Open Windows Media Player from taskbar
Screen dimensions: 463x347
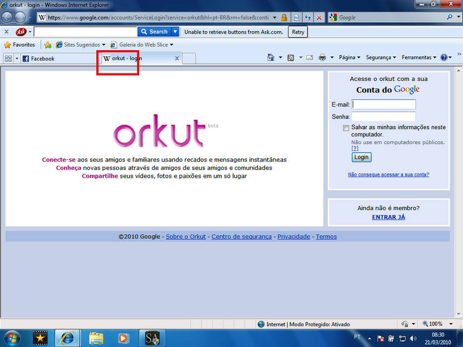tap(123, 338)
